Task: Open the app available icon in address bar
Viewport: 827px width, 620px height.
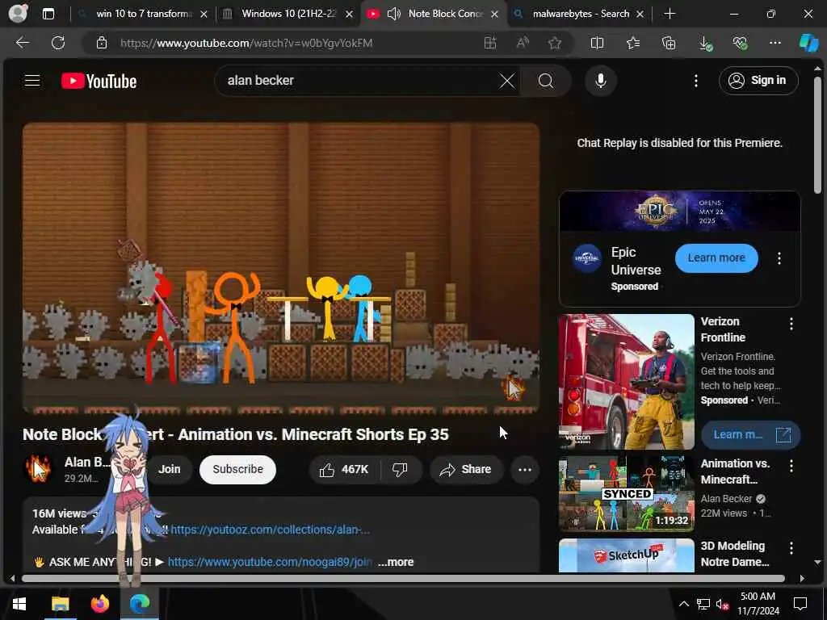Action: tap(490, 43)
